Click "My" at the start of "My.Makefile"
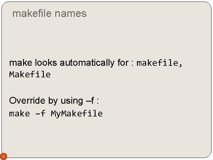 click(x=55, y=113)
